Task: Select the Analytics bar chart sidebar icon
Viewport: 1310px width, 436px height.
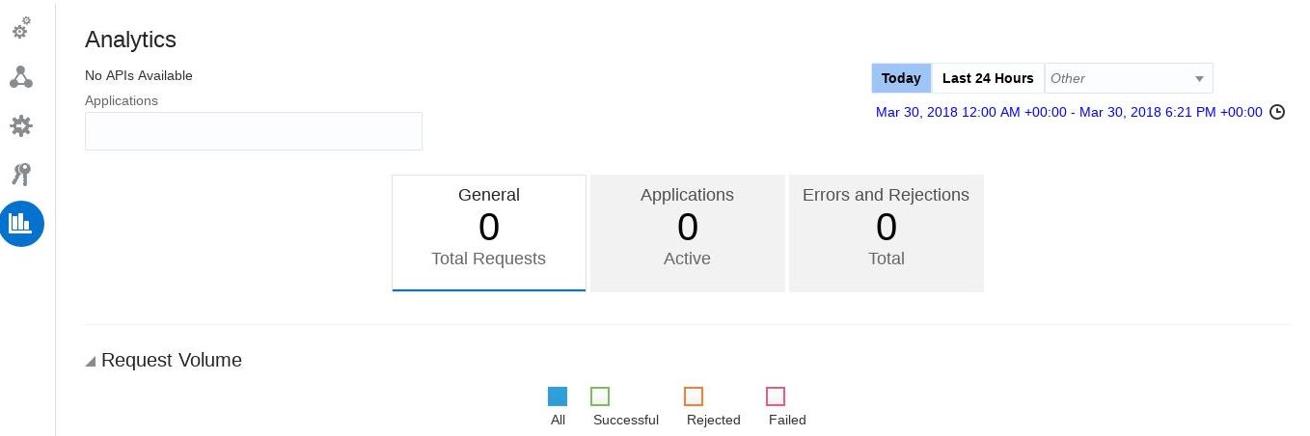Action: click(x=21, y=224)
